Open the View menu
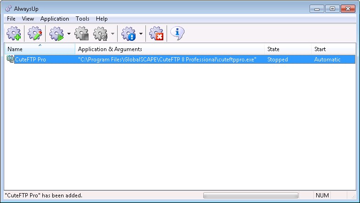360x203 pixels. tap(28, 19)
